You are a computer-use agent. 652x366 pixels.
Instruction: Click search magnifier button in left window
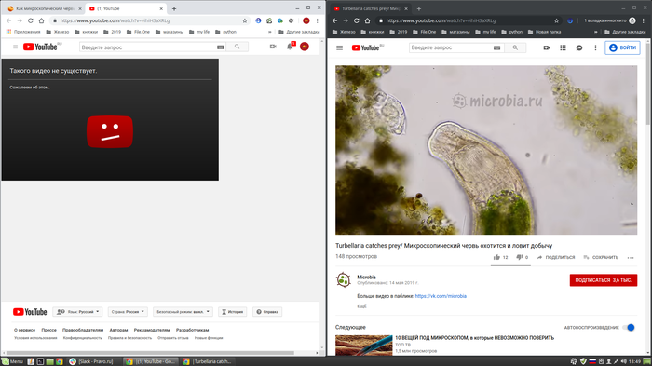click(x=237, y=47)
